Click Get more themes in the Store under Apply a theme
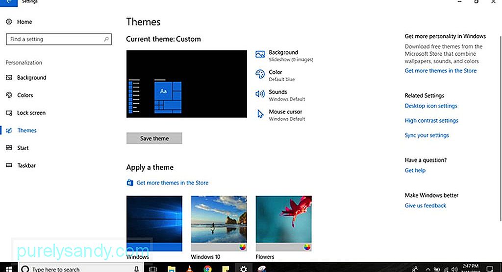This screenshot has height=272, width=502. tap(172, 182)
